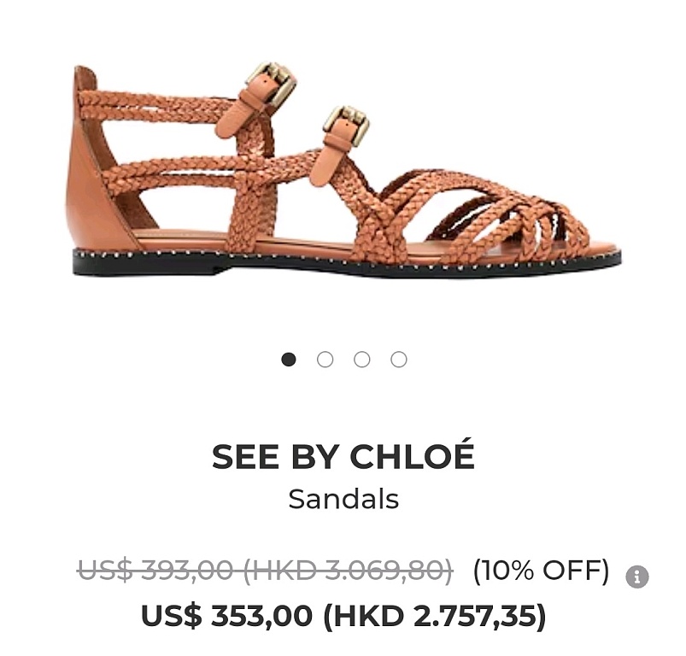Click the lower brass buckle on sandal
The width and height of the screenshot is (686, 656).
pyautogui.click(x=348, y=124)
